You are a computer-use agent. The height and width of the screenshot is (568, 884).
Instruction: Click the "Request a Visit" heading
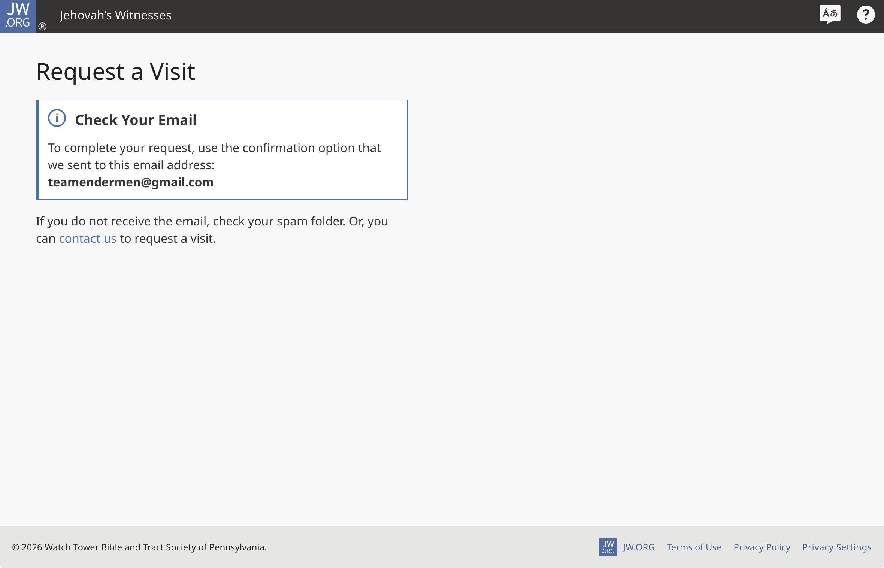coord(116,71)
